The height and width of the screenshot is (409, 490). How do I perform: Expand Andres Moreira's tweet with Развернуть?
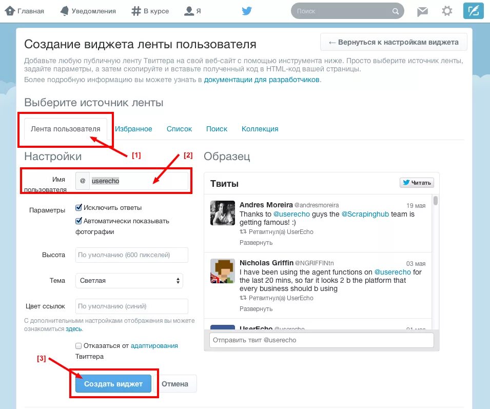tap(256, 242)
